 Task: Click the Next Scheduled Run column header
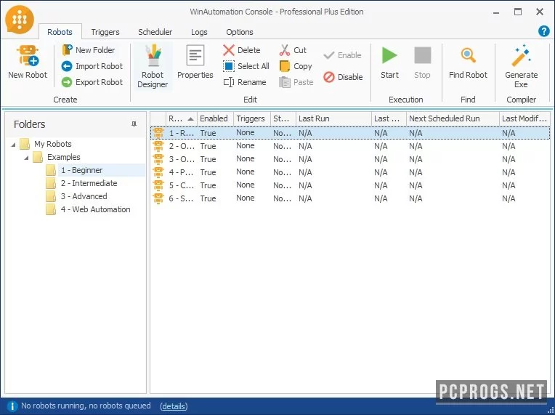(x=453, y=118)
